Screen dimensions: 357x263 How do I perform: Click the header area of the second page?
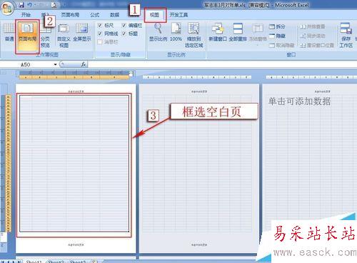(199, 91)
